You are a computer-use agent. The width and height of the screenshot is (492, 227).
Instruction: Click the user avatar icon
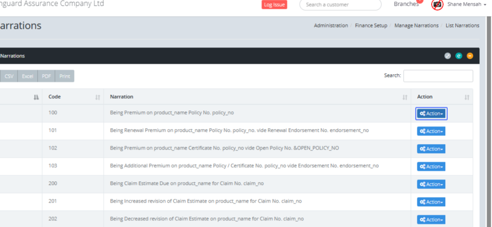coord(437,4)
